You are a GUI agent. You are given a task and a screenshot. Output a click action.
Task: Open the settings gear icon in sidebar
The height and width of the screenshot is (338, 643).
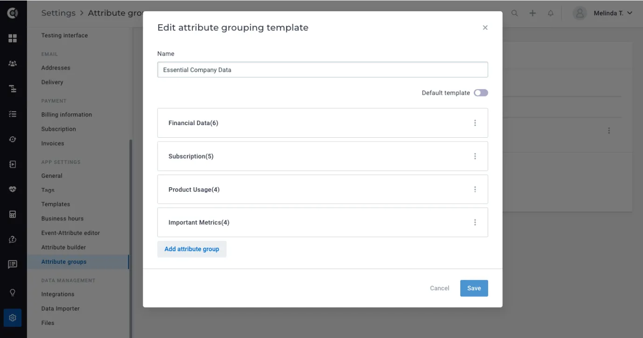pyautogui.click(x=13, y=318)
